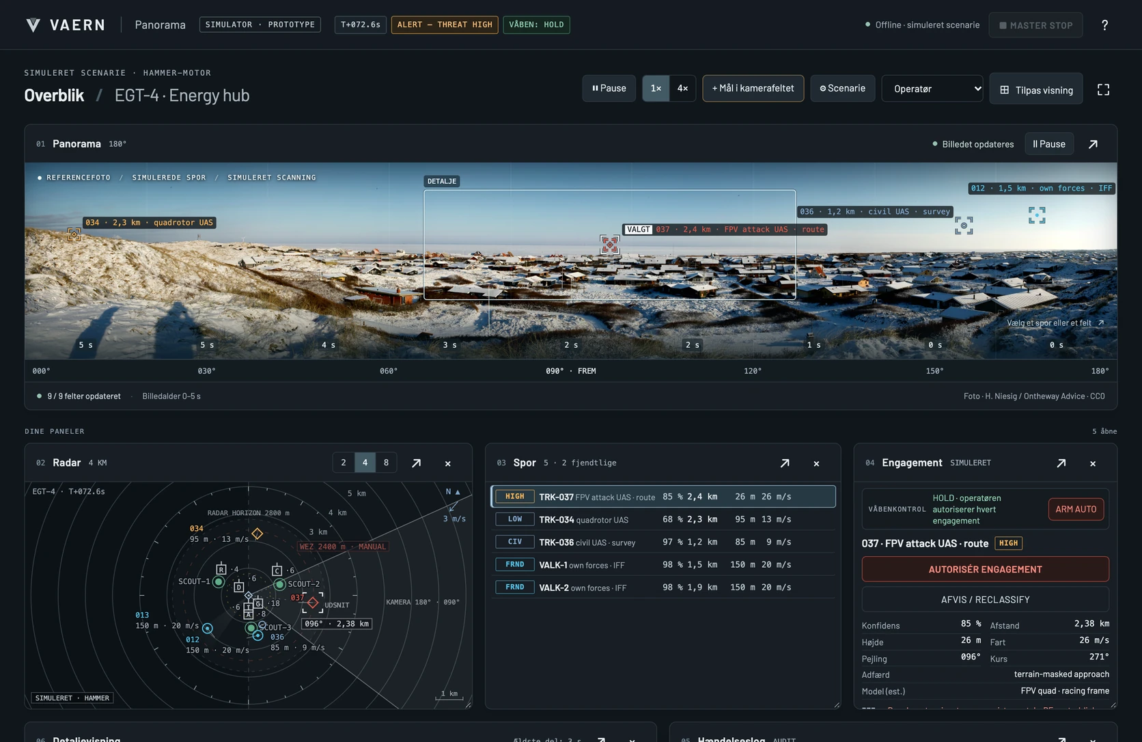Viewport: 1142px width, 742px height.
Task: Close the Radar panel
Action: click(x=448, y=463)
